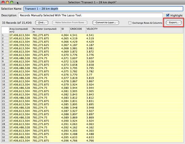Viewport: 185px width, 144px height.
Task: Click VELOCITY value 4.541
Action: pos(90,35)
